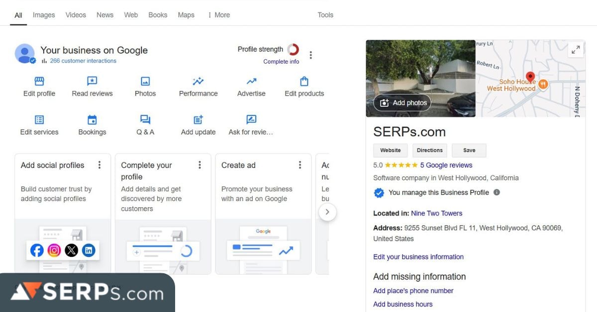This screenshot has width=597, height=312.
Task: Click the info icon beside Business Profile
Action: click(497, 192)
